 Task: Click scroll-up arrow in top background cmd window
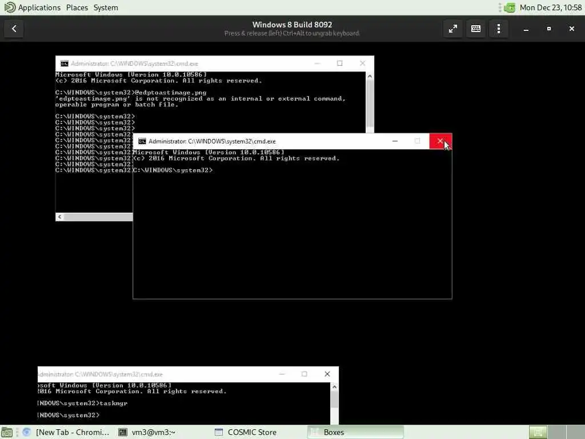(370, 76)
